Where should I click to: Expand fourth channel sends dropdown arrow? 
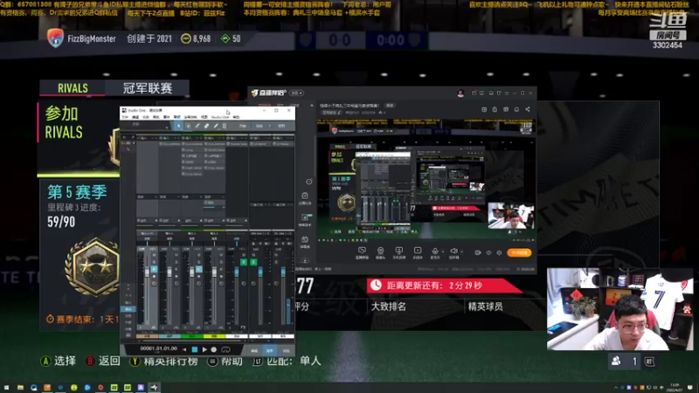(x=223, y=197)
